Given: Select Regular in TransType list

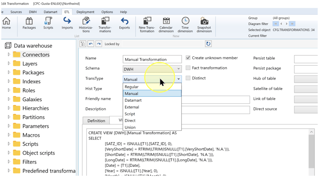Looking at the screenshot, I should point(152,87).
